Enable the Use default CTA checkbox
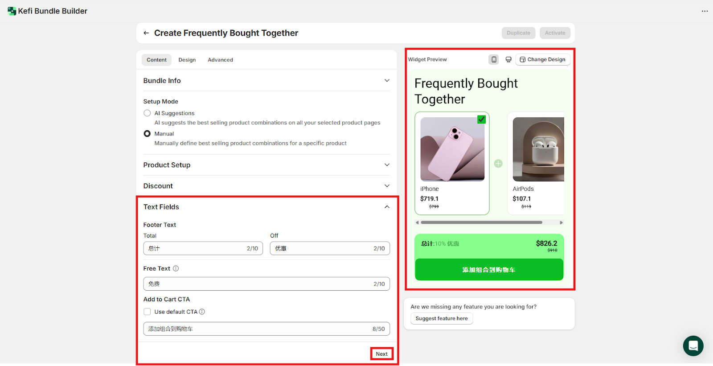The image size is (713, 366). coord(147,312)
